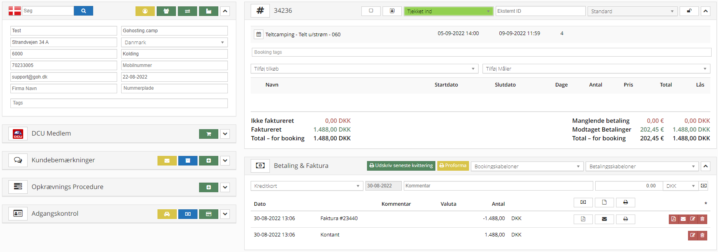Expand the DCU Medlem panel
Viewport: 718px width, 252px height.
click(225, 134)
